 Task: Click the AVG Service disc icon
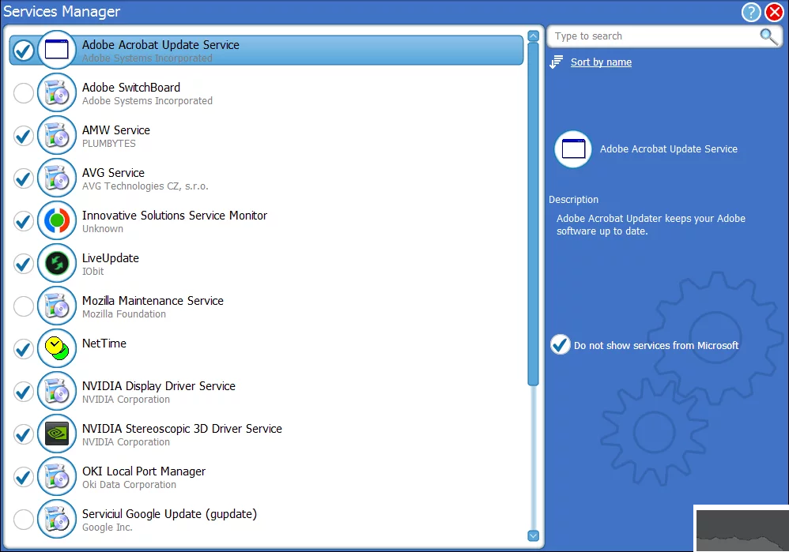pos(56,178)
